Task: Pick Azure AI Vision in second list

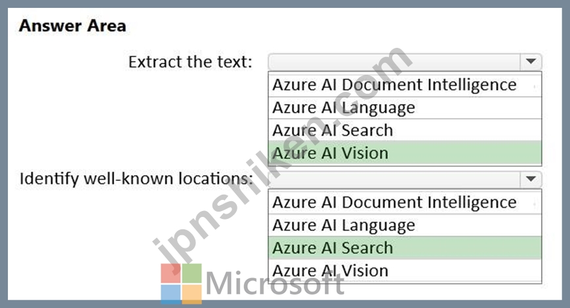Action: click(405, 271)
